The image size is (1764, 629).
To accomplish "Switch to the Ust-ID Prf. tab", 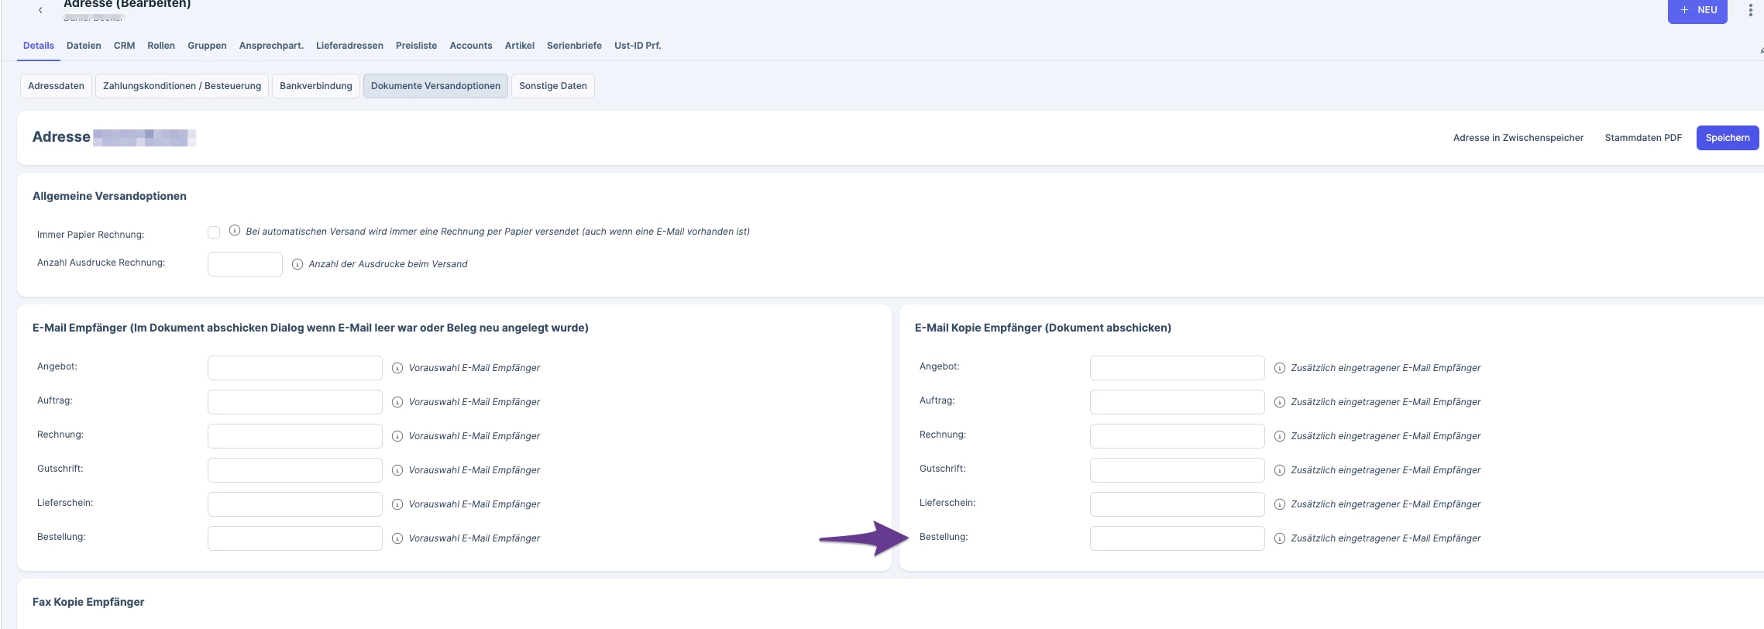I will point(638,46).
